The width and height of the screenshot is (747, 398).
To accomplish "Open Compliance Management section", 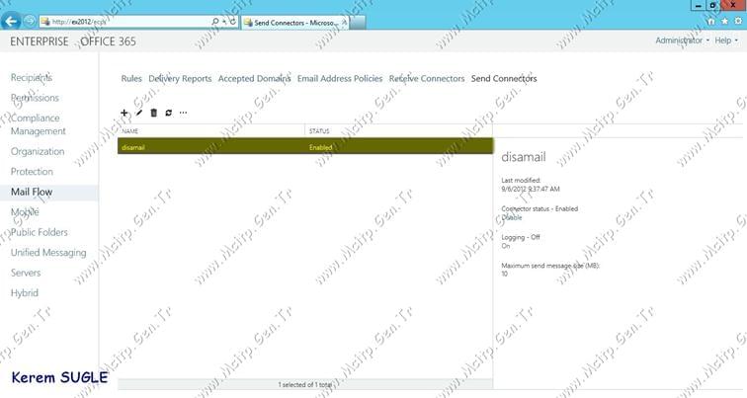I will point(39,124).
